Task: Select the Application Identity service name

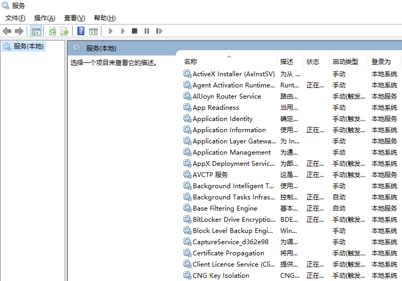Action: [x=223, y=119]
